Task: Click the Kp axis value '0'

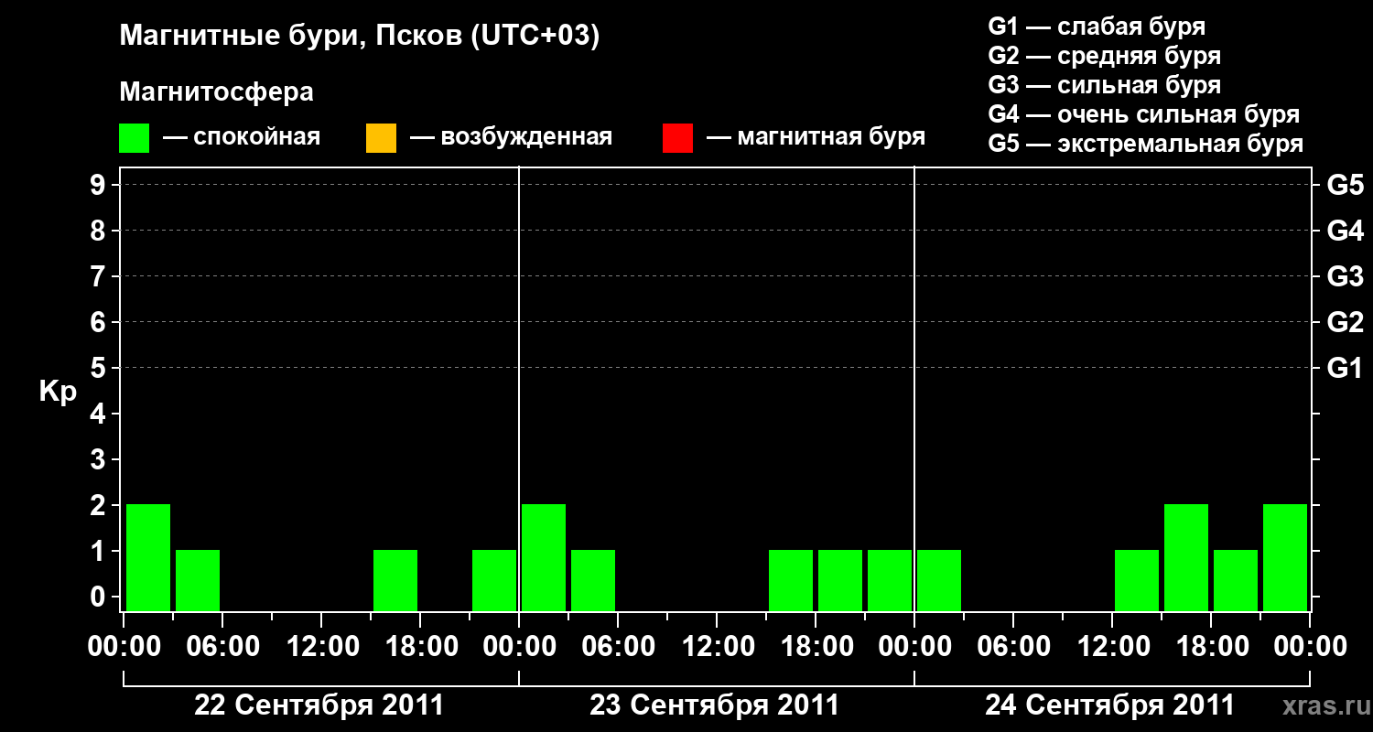Action: coord(100,597)
